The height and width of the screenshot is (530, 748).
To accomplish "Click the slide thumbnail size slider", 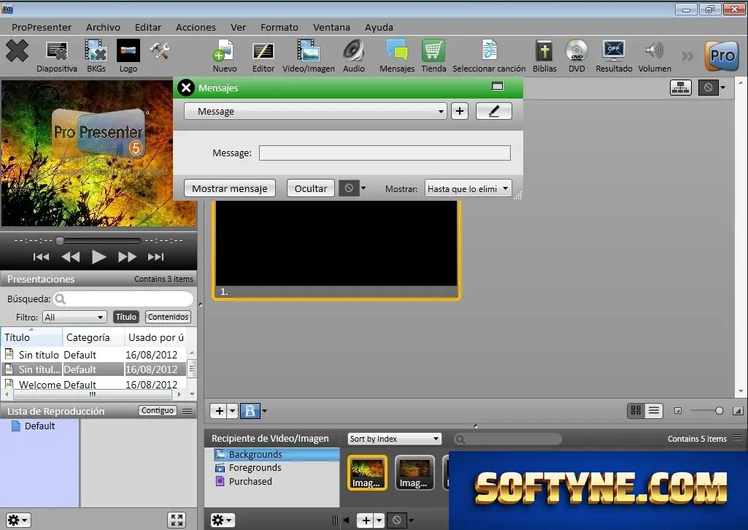I will (706, 411).
